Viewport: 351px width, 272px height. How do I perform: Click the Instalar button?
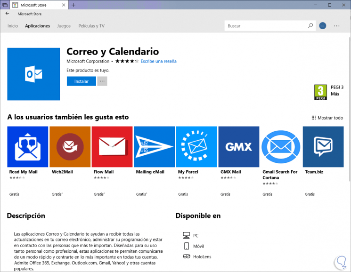[81, 81]
